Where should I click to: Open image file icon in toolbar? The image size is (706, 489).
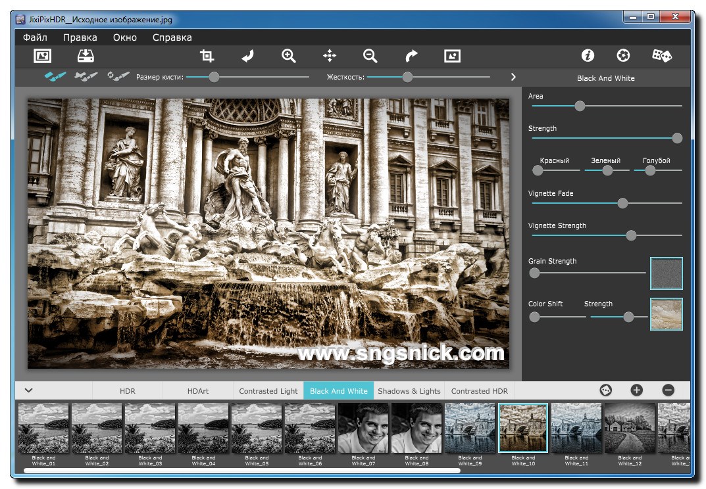(42, 56)
